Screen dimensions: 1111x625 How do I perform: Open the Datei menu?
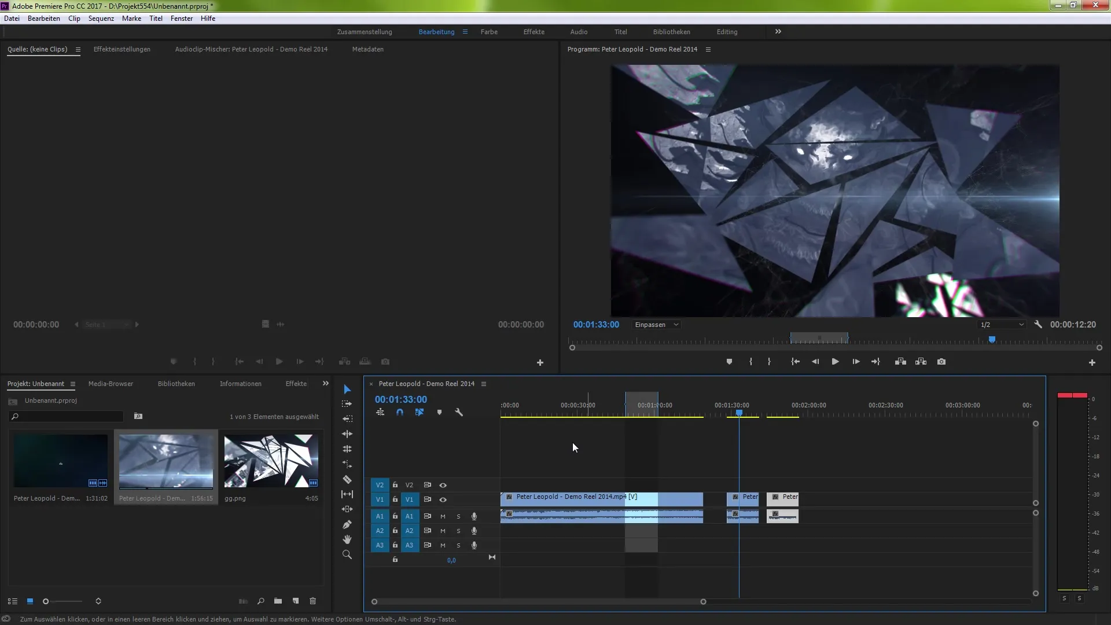tap(12, 19)
